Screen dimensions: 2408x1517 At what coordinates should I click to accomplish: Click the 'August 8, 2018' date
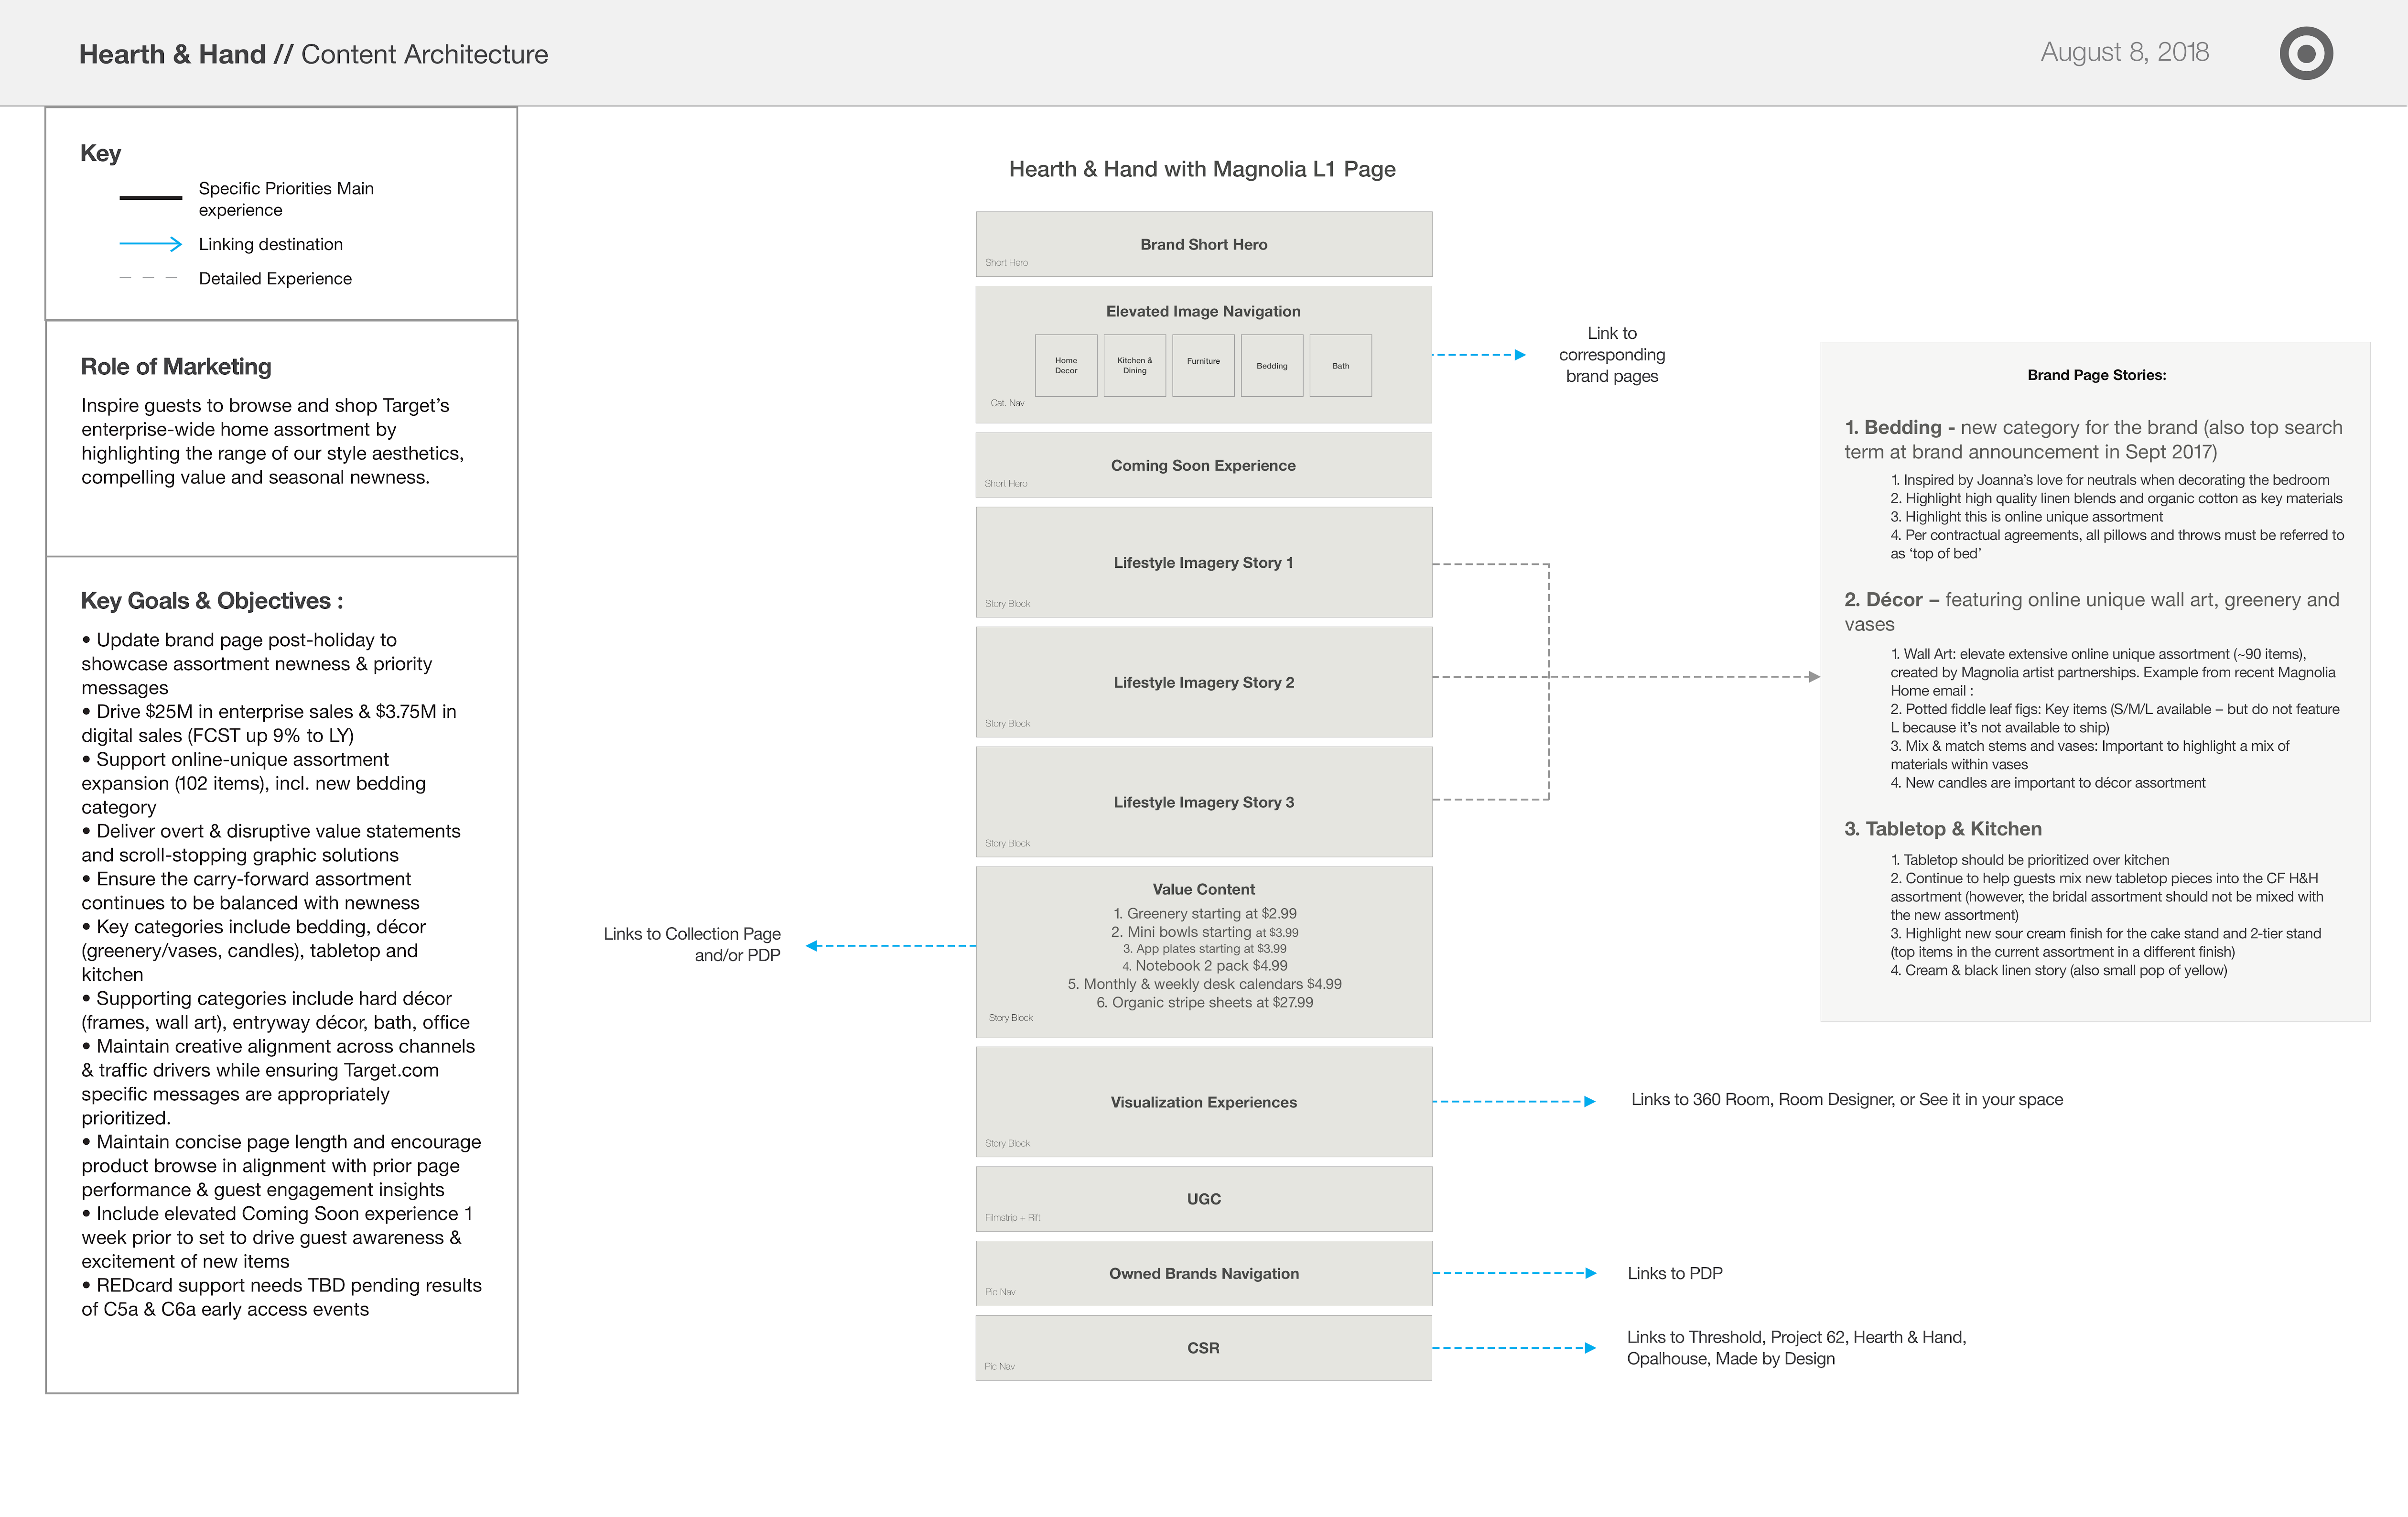pyautogui.click(x=2125, y=52)
